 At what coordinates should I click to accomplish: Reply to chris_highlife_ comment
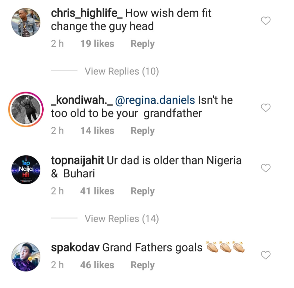[x=143, y=44]
